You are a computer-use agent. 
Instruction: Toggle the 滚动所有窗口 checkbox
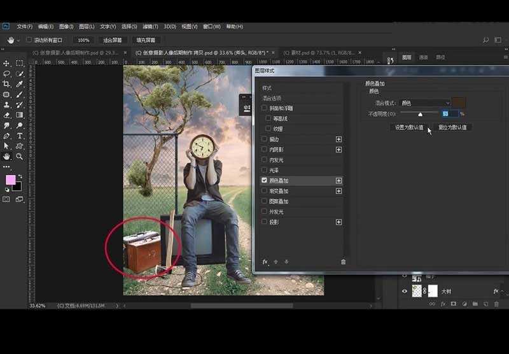click(29, 40)
